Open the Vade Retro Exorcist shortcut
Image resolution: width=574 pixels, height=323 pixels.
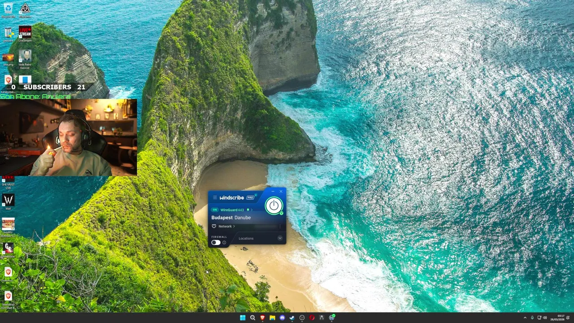(25, 59)
